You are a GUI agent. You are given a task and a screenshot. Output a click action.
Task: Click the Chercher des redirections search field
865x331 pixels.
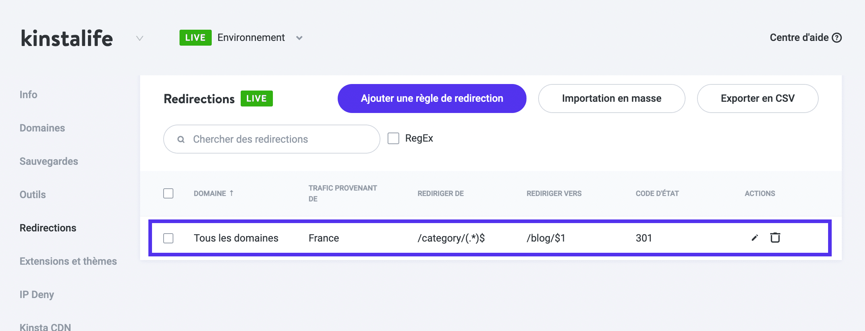271,139
